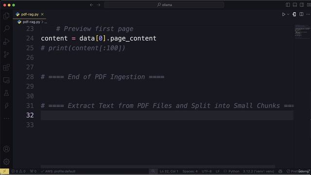
Task: Open the Source Control view
Action: point(6,54)
